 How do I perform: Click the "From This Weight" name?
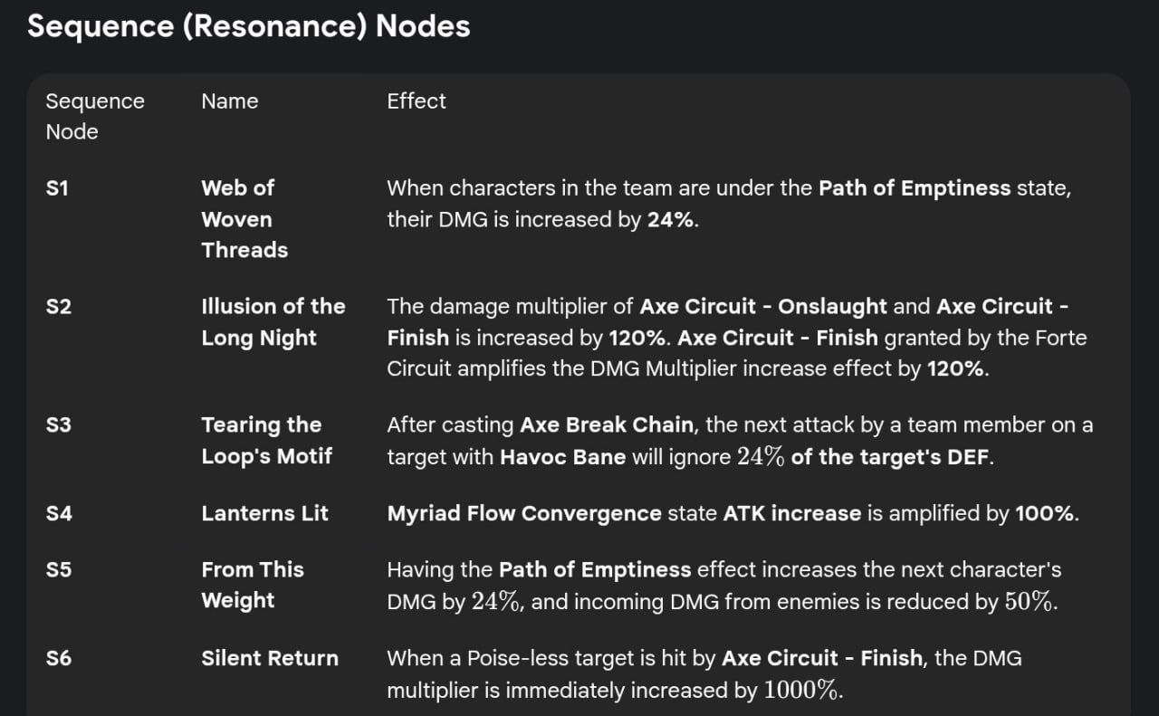252,585
